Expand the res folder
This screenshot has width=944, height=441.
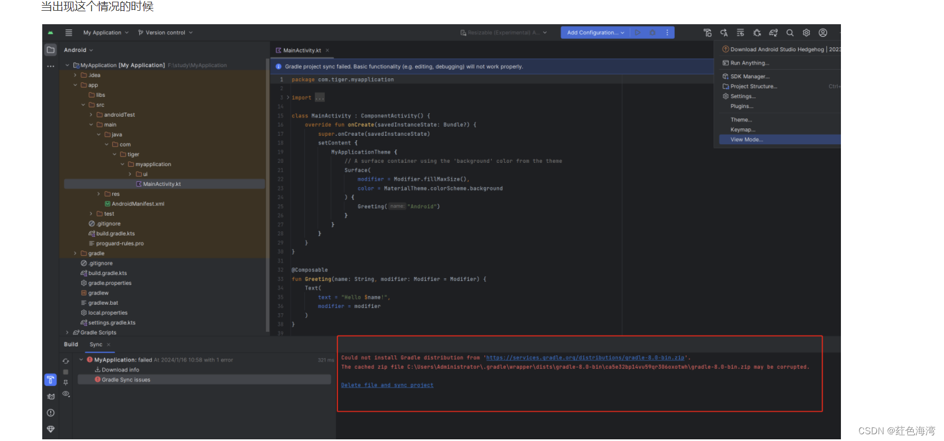99,194
